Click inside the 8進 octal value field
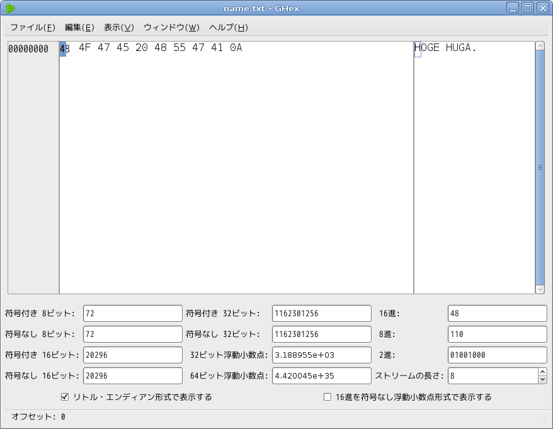Viewport: 553px width, 429px height. 497,334
